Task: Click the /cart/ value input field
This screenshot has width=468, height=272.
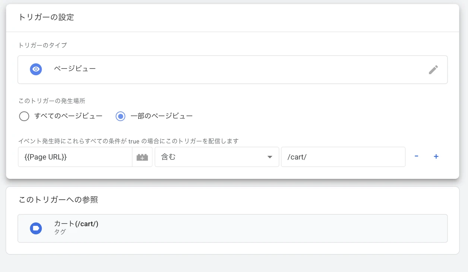Action: 343,157
